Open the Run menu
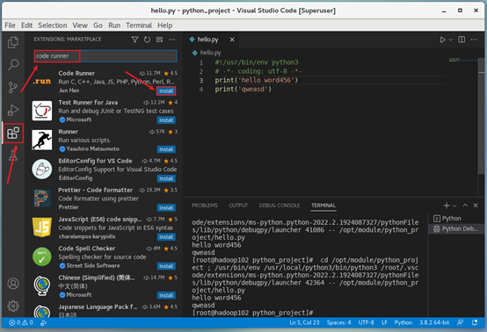 point(114,25)
